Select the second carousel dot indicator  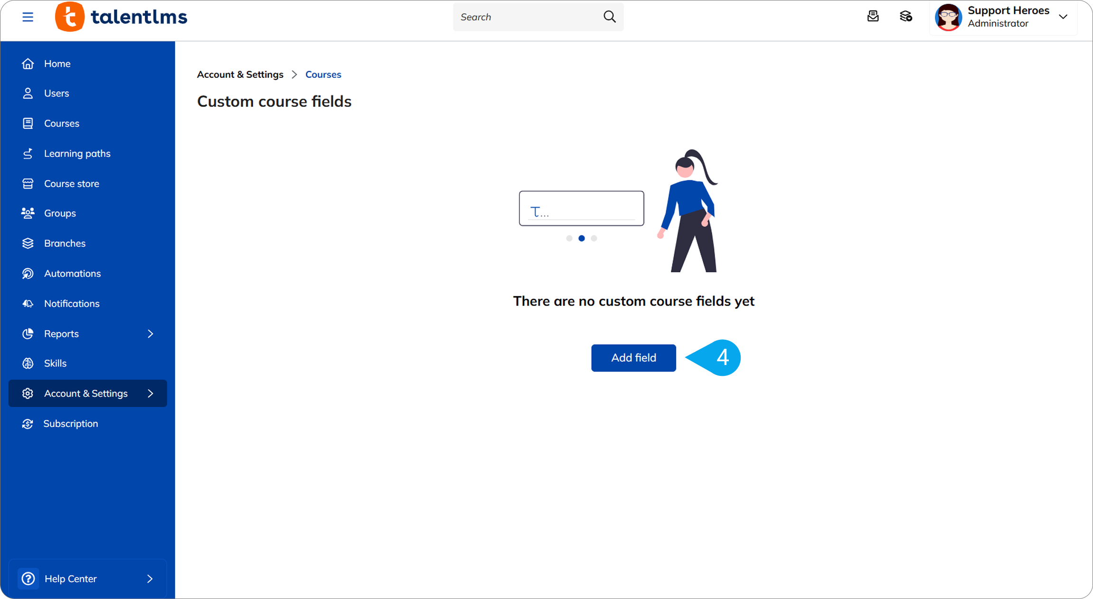581,238
